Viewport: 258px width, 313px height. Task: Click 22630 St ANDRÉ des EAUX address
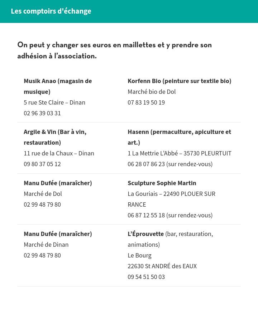pos(162,266)
